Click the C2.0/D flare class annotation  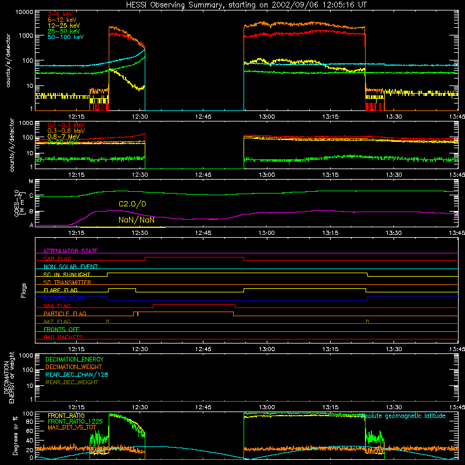click(x=133, y=204)
